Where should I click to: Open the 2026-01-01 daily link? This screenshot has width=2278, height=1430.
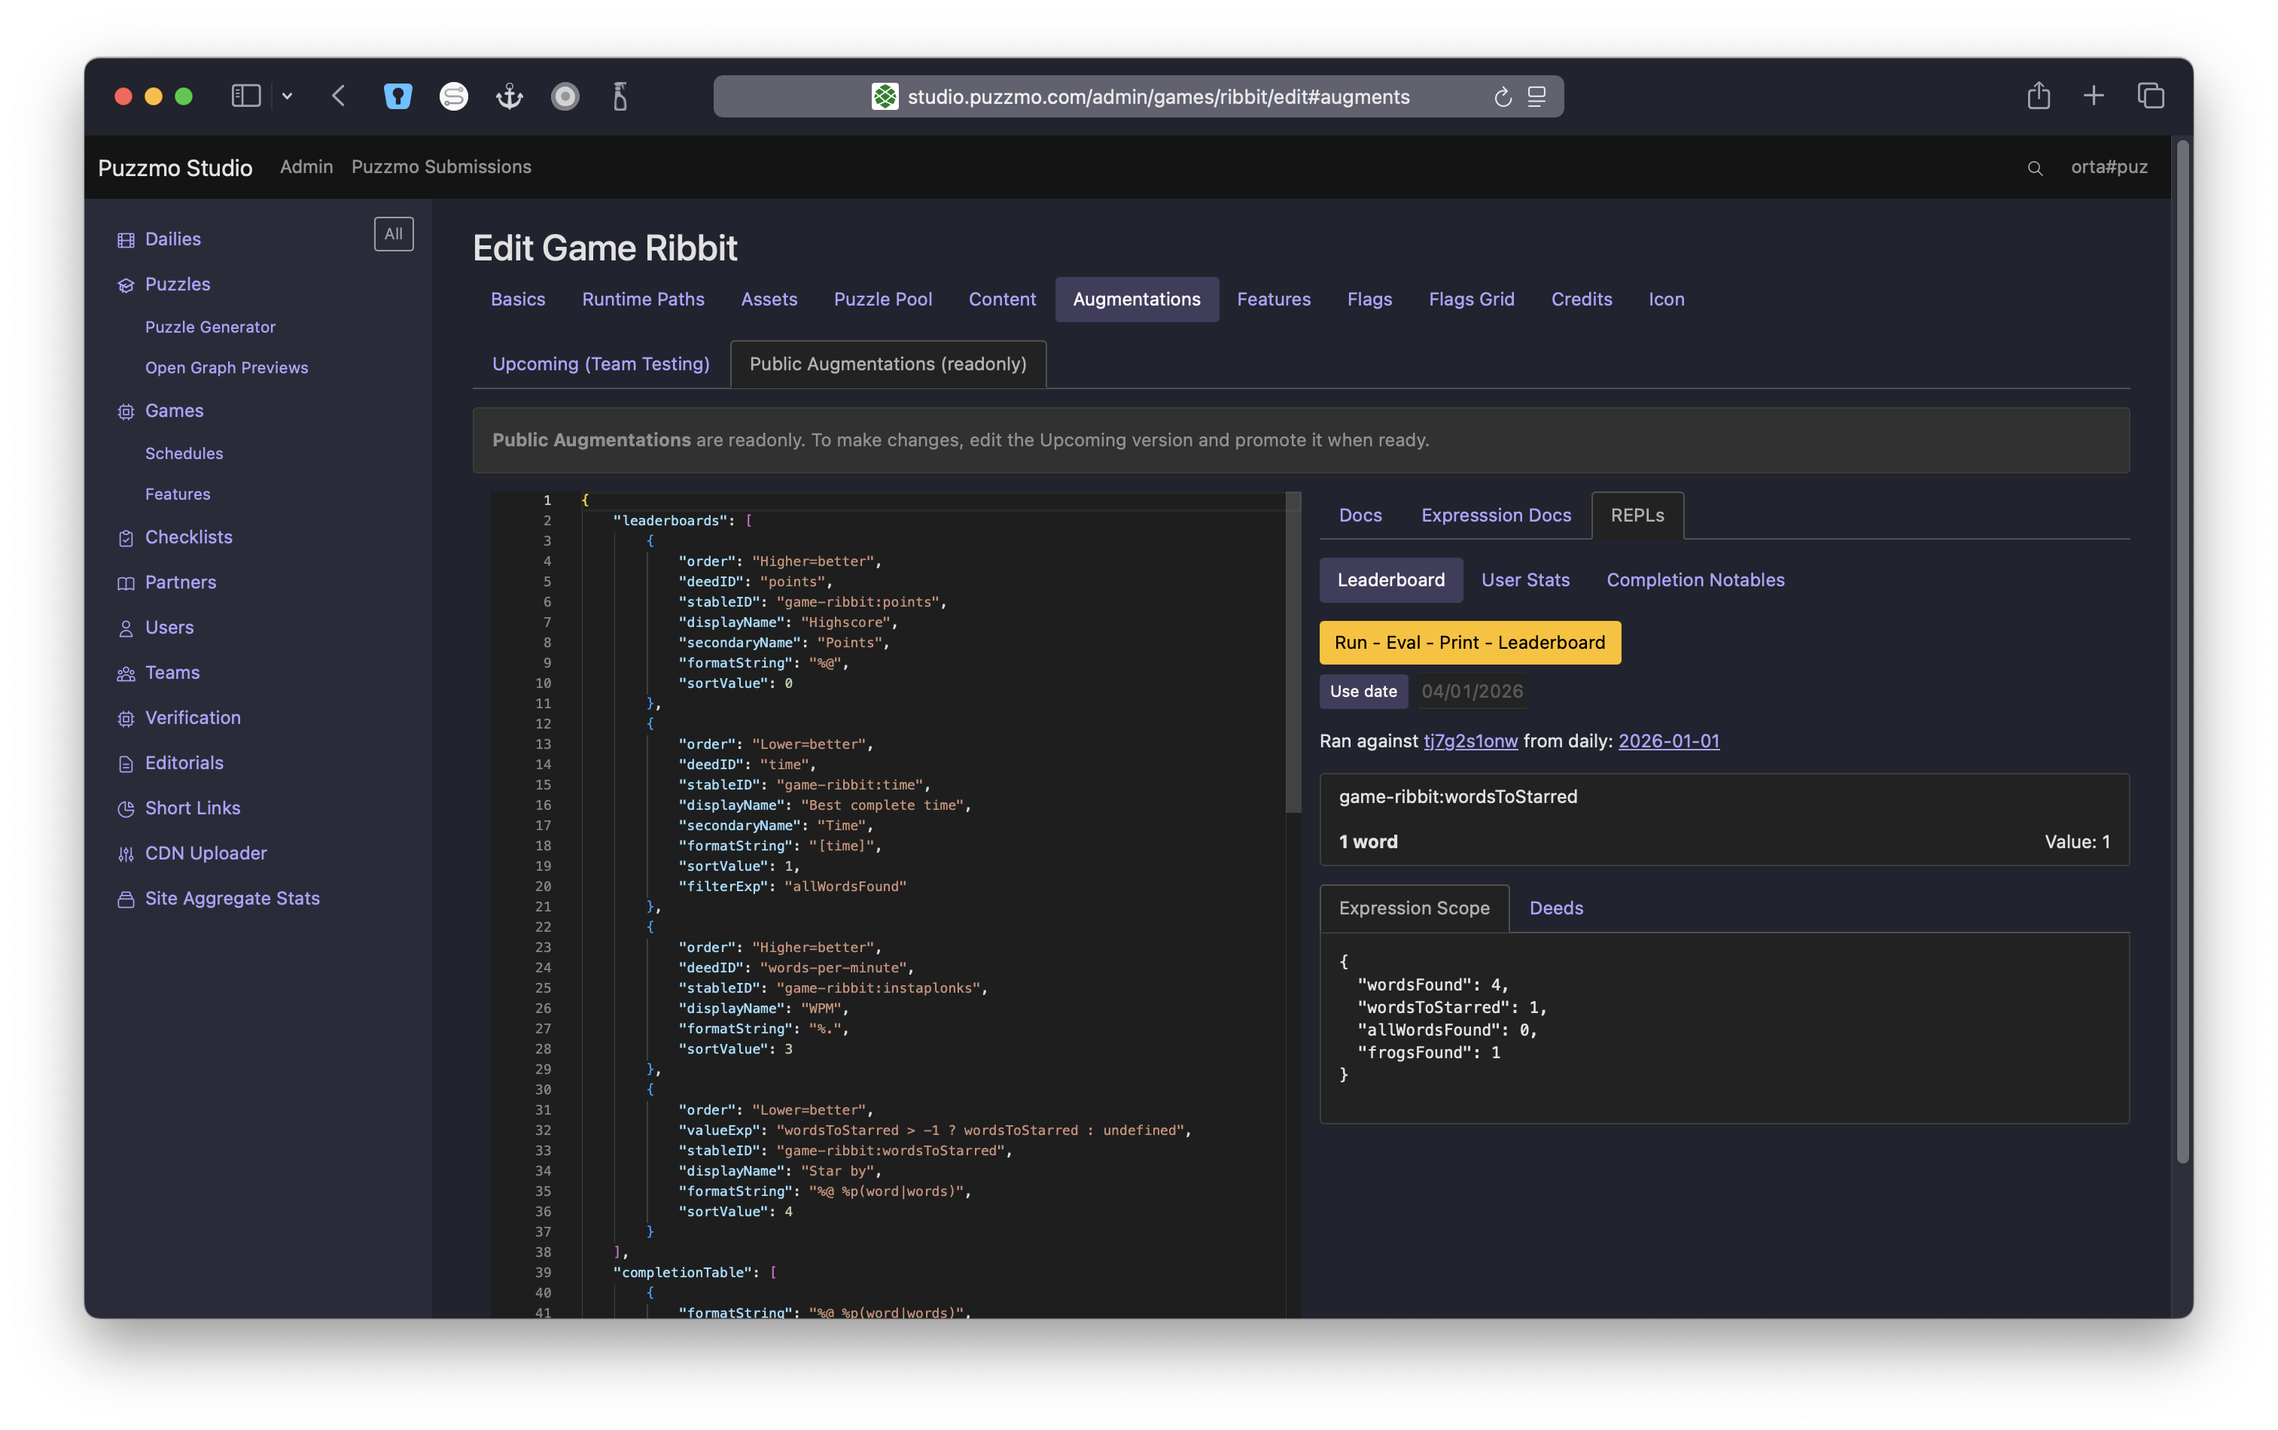point(1667,741)
